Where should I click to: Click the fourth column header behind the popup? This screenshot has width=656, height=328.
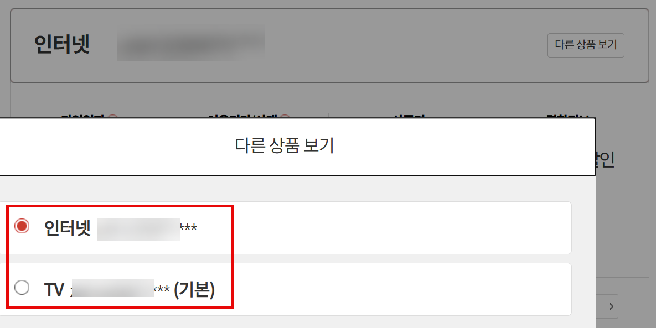coord(568,117)
